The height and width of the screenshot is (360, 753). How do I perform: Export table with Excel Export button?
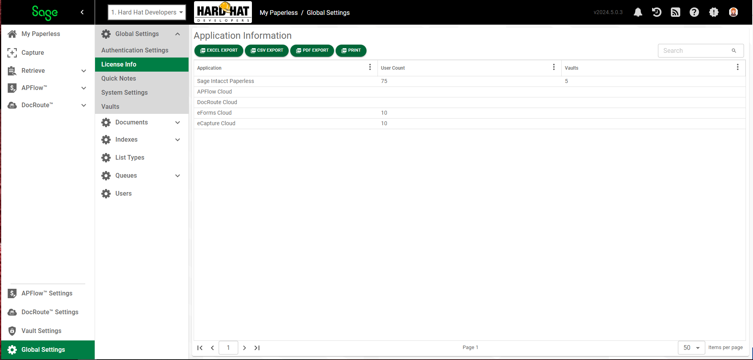tap(219, 50)
